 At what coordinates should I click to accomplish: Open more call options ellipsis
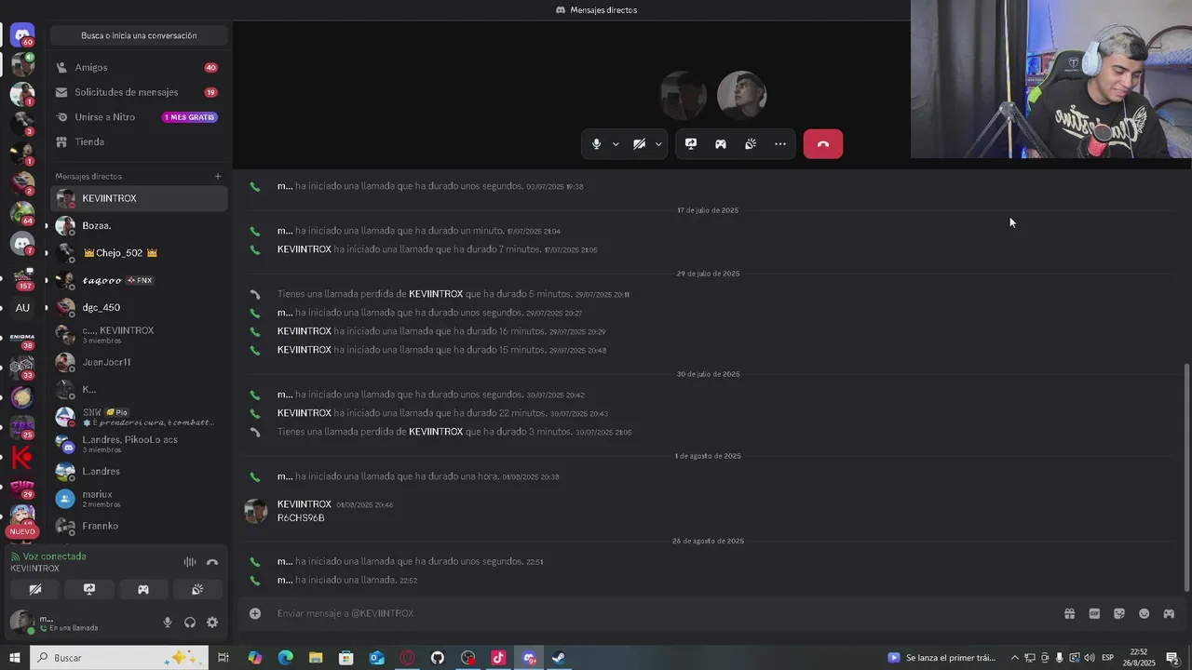[780, 144]
